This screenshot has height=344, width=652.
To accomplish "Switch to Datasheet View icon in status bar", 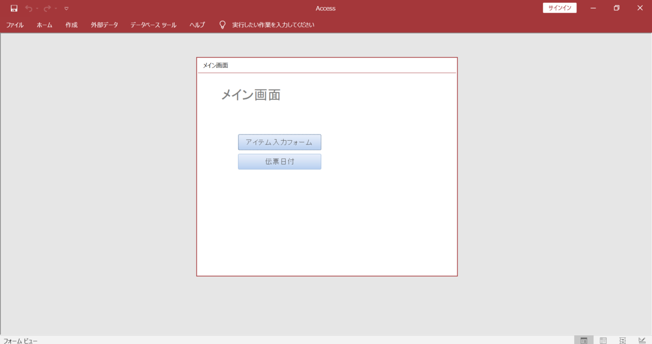I will click(x=603, y=340).
